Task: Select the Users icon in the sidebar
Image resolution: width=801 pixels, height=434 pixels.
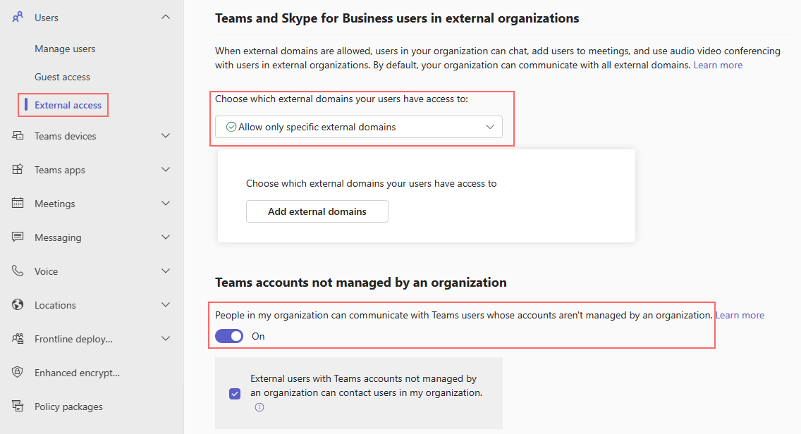Action: [18, 17]
